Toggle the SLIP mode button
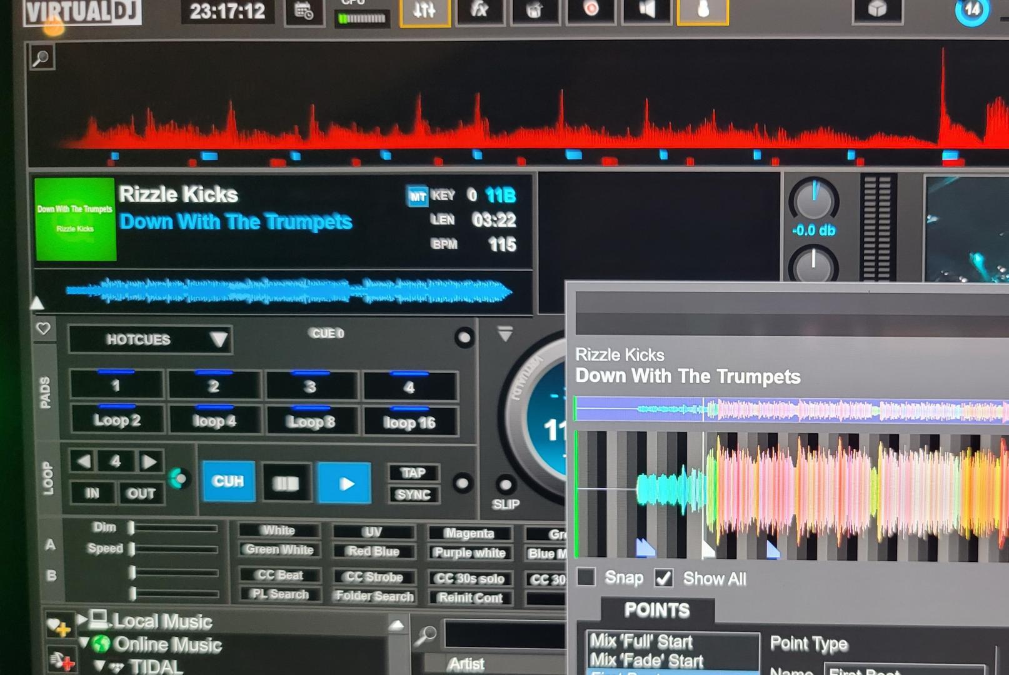 505,485
